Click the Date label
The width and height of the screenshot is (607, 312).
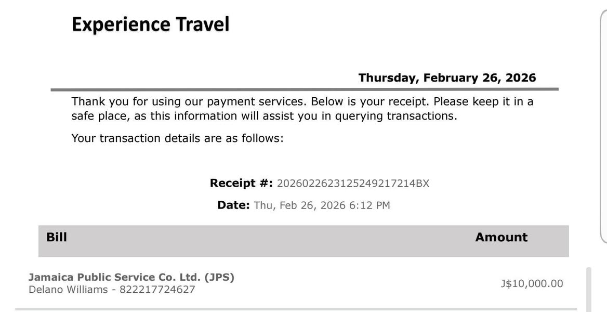[x=233, y=205]
